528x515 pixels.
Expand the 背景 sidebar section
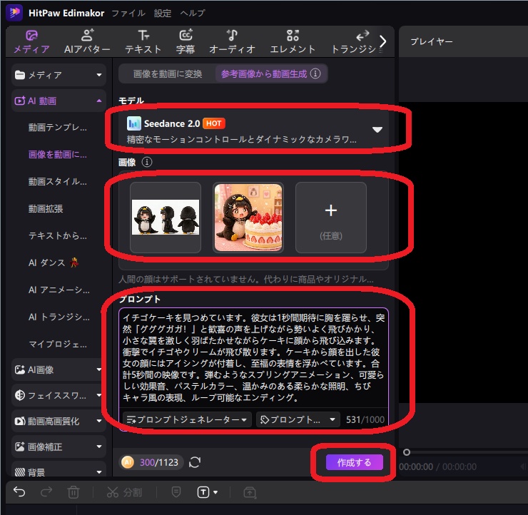pos(59,470)
